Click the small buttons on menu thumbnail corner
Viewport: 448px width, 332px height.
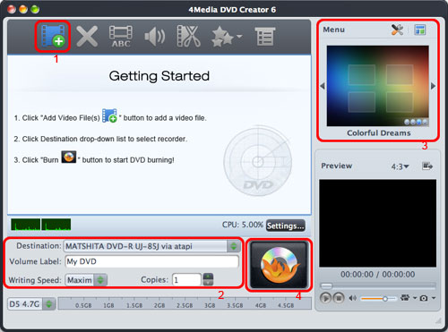tap(416, 122)
